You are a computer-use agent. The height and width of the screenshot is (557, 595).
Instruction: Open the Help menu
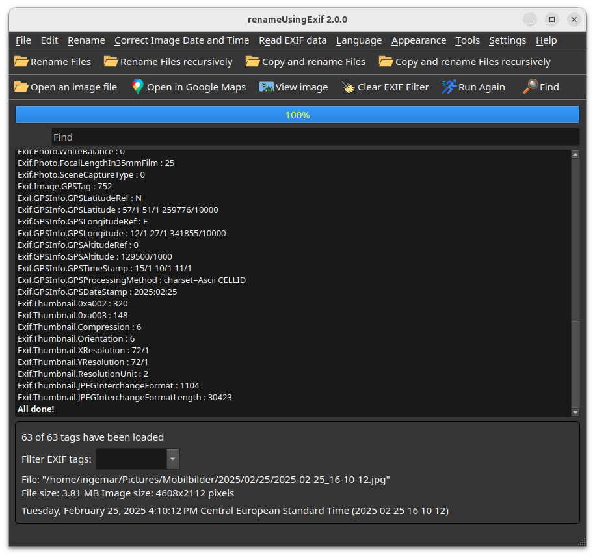tap(546, 40)
